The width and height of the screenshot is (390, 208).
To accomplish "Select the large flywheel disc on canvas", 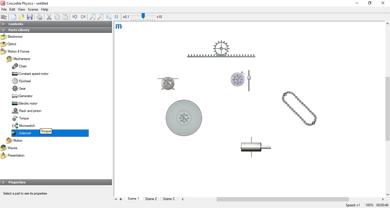I will (x=184, y=118).
